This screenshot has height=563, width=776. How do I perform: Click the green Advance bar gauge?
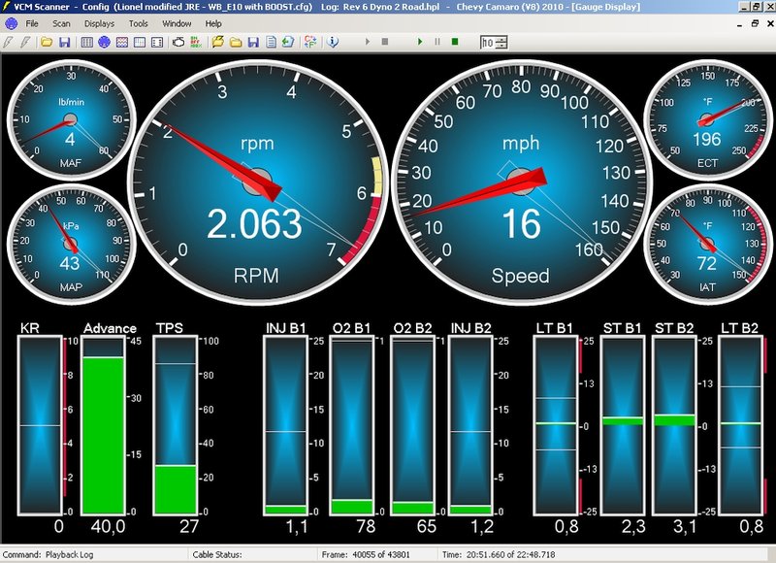point(102,427)
